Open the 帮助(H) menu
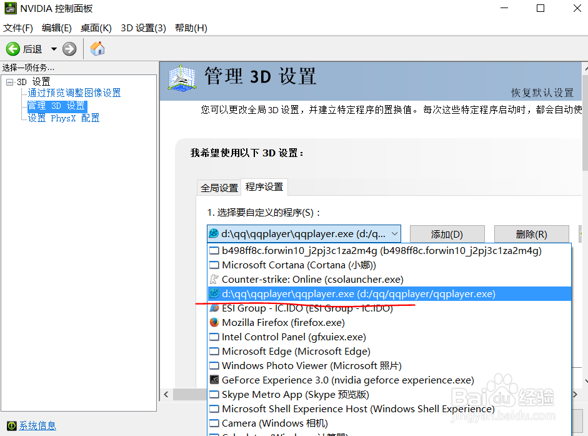The height and width of the screenshot is (436, 588). (x=191, y=28)
